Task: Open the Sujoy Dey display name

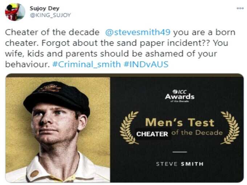Action: pos(45,8)
